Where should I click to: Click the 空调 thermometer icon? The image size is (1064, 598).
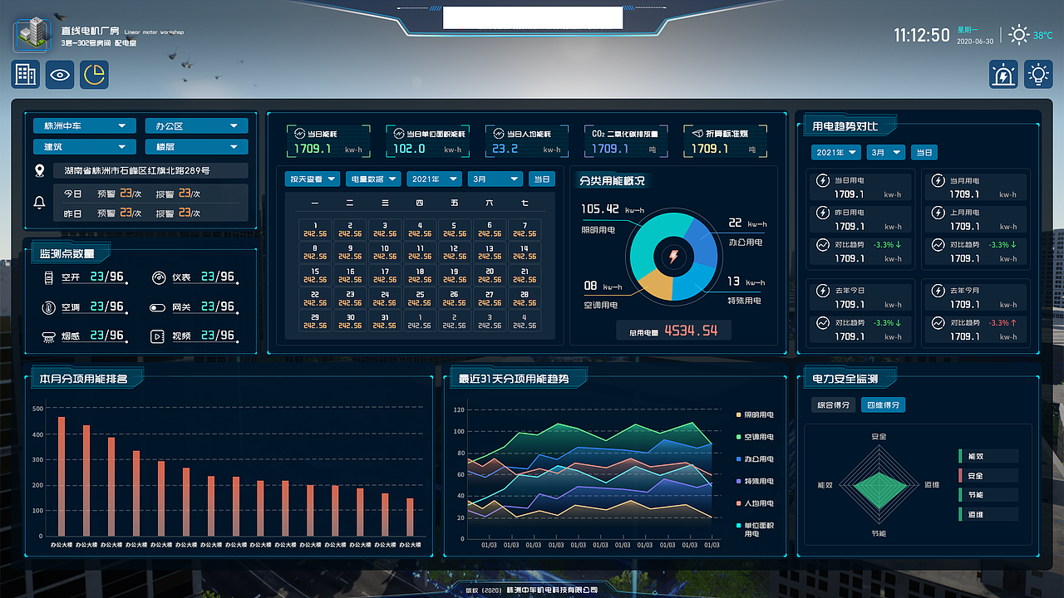tap(48, 307)
